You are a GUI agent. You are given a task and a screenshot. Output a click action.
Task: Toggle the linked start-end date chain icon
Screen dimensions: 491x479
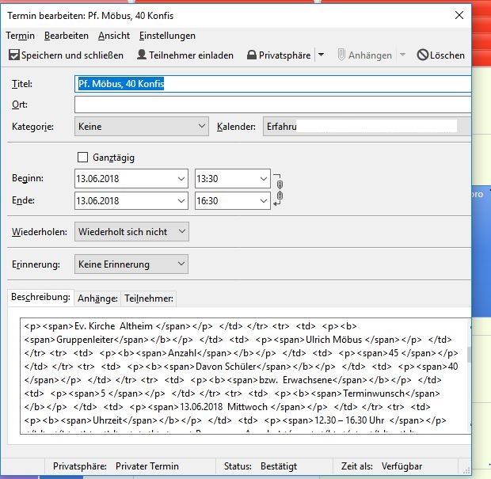pyautogui.click(x=279, y=190)
